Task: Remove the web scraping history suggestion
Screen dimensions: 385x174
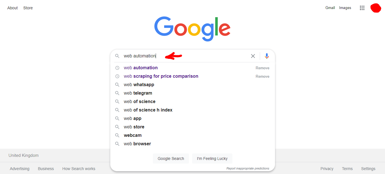Action: pyautogui.click(x=262, y=76)
